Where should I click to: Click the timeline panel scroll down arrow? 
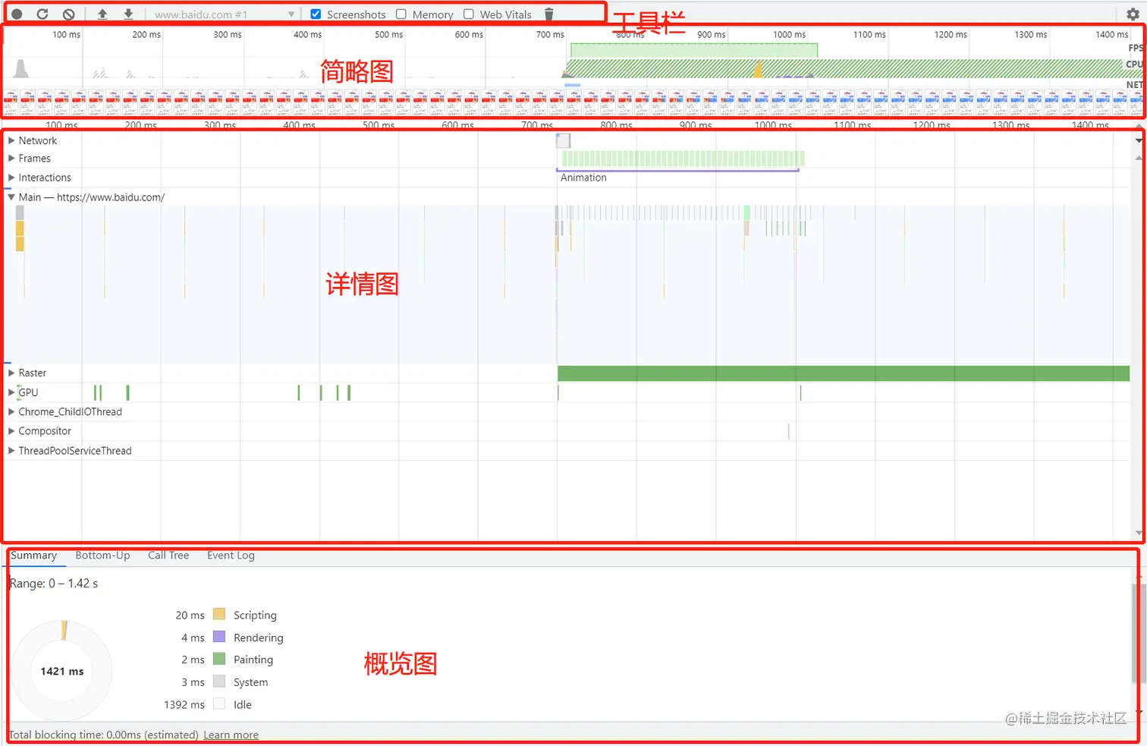(1139, 534)
